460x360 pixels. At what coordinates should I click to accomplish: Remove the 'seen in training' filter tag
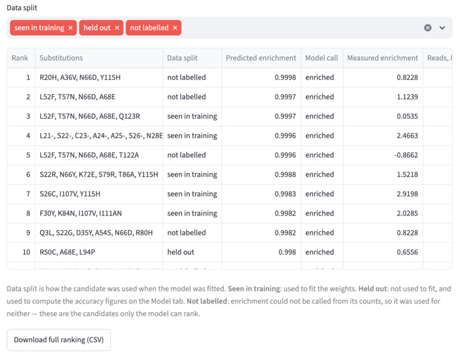(70, 28)
